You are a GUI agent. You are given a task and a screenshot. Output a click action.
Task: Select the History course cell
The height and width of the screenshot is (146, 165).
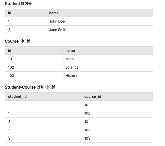(108, 76)
